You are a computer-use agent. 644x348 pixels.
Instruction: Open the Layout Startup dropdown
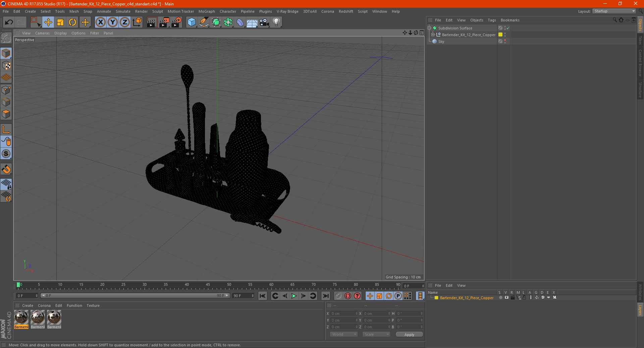[614, 11]
